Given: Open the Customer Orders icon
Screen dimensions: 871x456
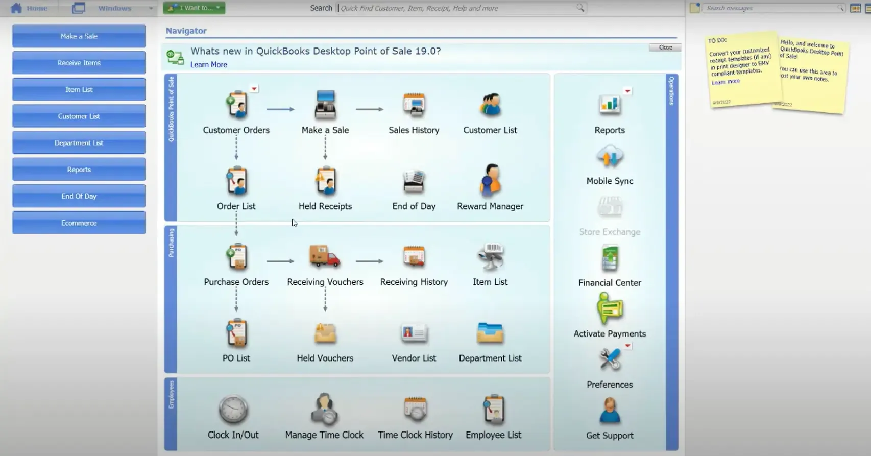Looking at the screenshot, I should click(x=236, y=105).
